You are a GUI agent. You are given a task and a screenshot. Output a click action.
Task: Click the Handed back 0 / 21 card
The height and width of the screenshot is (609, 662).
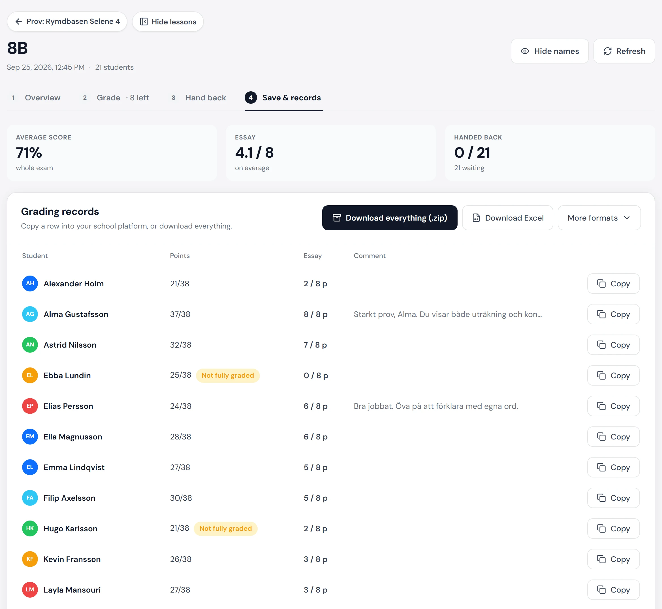point(550,153)
